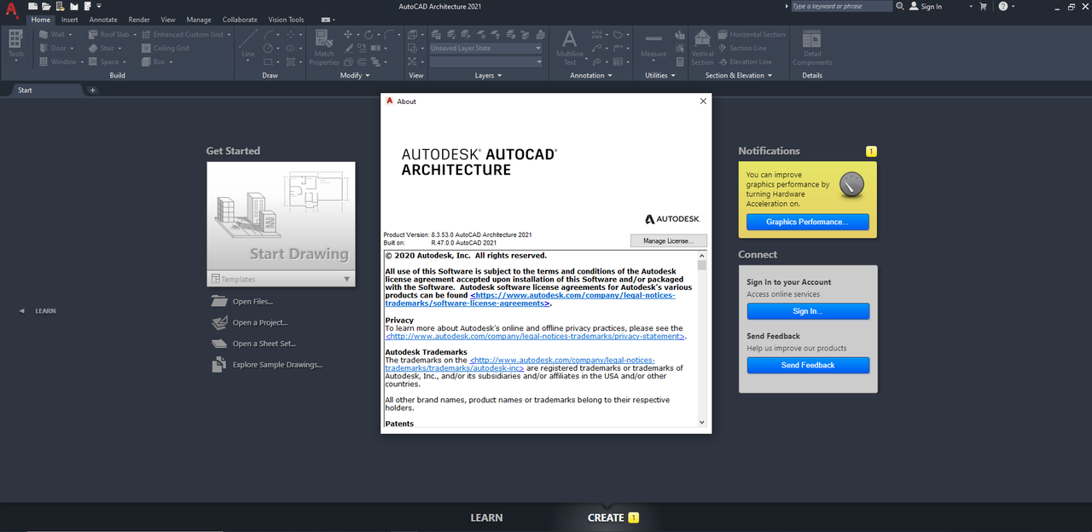The height and width of the screenshot is (532, 1092).
Task: Click the Measure tool in Utilities
Action: tap(653, 46)
